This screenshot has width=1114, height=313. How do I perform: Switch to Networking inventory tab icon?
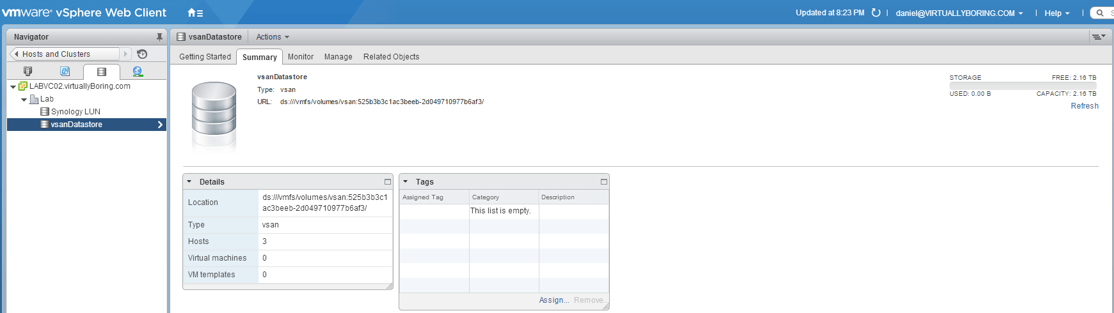(138, 72)
